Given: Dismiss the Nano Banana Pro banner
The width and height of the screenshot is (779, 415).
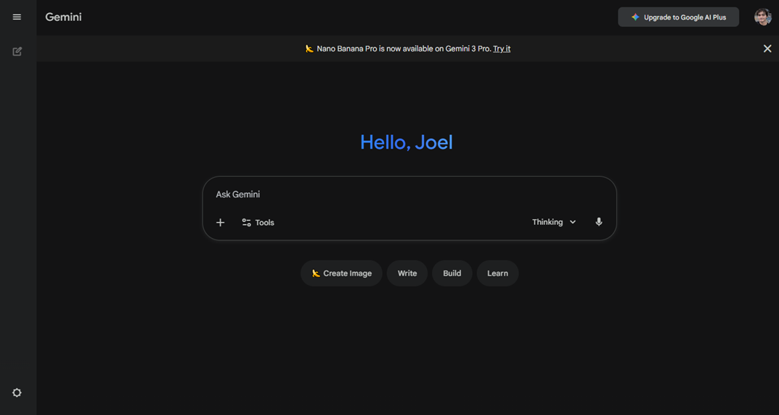Looking at the screenshot, I should pyautogui.click(x=767, y=49).
